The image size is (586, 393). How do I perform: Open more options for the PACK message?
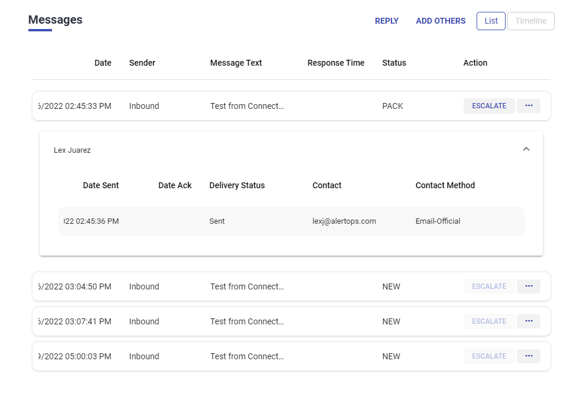pos(529,106)
